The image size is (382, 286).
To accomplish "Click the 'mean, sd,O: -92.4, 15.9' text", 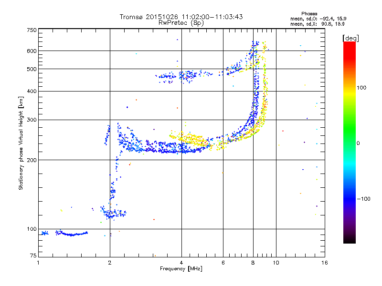I will click(x=318, y=19).
